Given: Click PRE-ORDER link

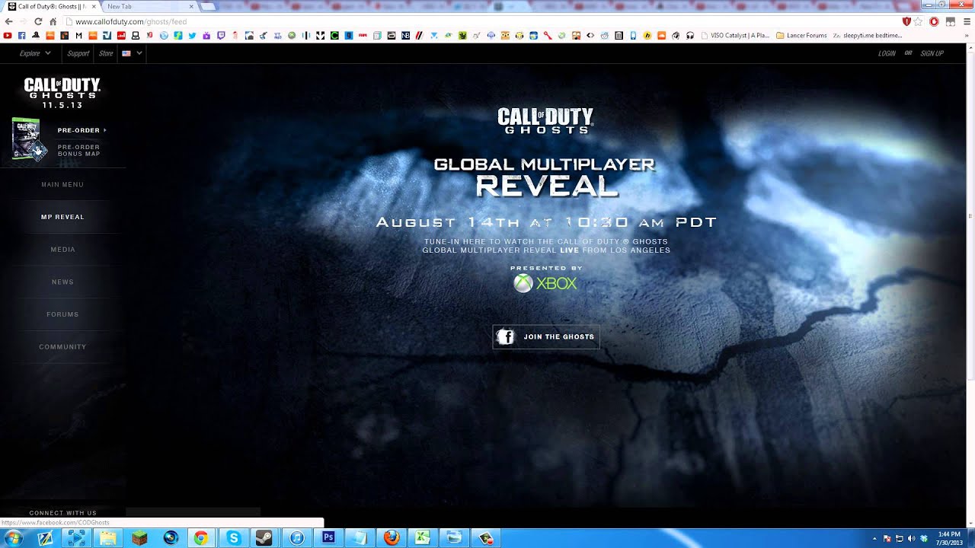Looking at the screenshot, I should tap(82, 130).
